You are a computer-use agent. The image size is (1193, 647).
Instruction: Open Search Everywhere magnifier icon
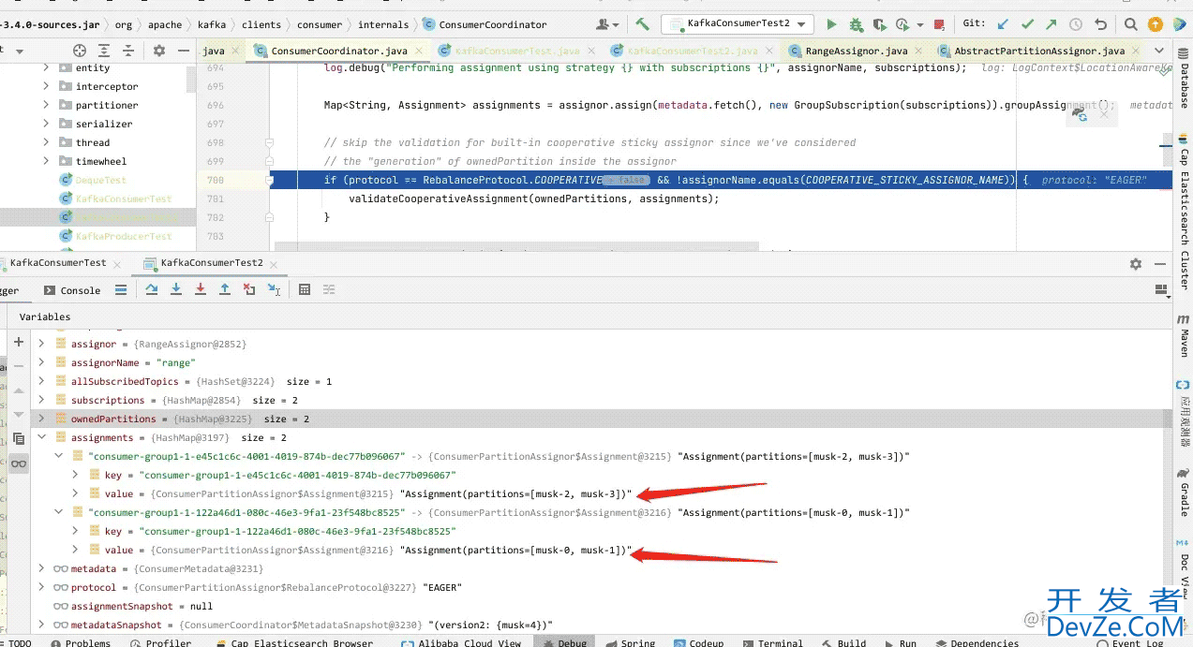[1132, 24]
